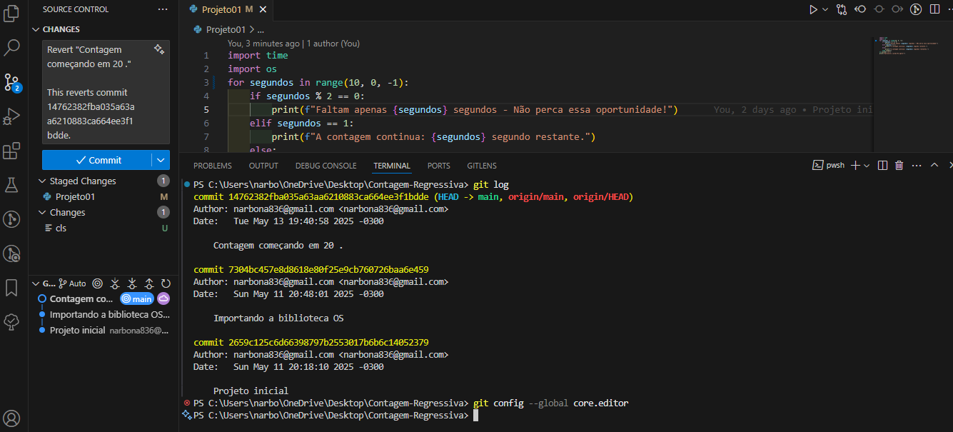Screen dimensions: 953x432
Task: Switch to the OUTPUT tab
Action: pyautogui.click(x=263, y=166)
